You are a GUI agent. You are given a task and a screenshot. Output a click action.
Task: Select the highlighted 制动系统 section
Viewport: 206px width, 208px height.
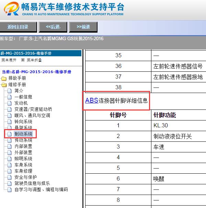point(23,134)
